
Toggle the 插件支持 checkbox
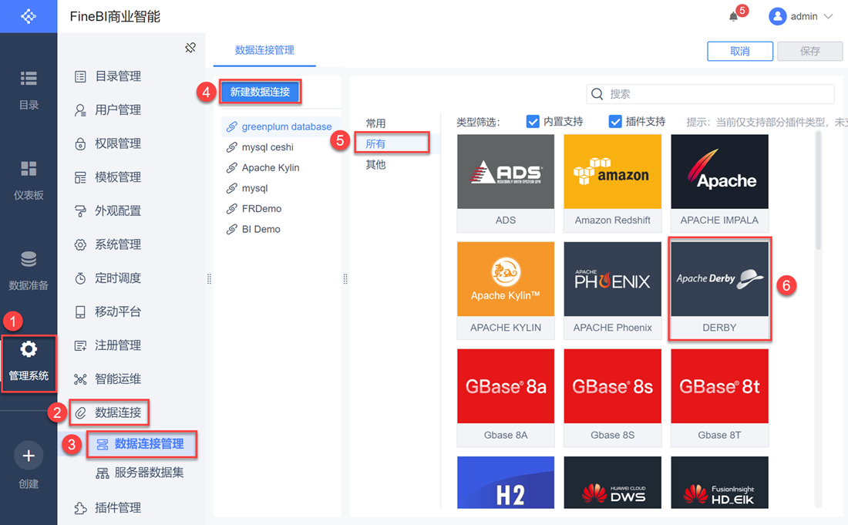(615, 122)
